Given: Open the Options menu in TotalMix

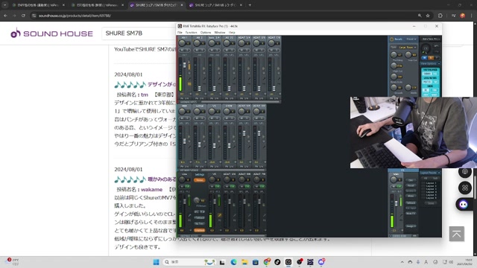Looking at the screenshot, I should pyautogui.click(x=206, y=33).
